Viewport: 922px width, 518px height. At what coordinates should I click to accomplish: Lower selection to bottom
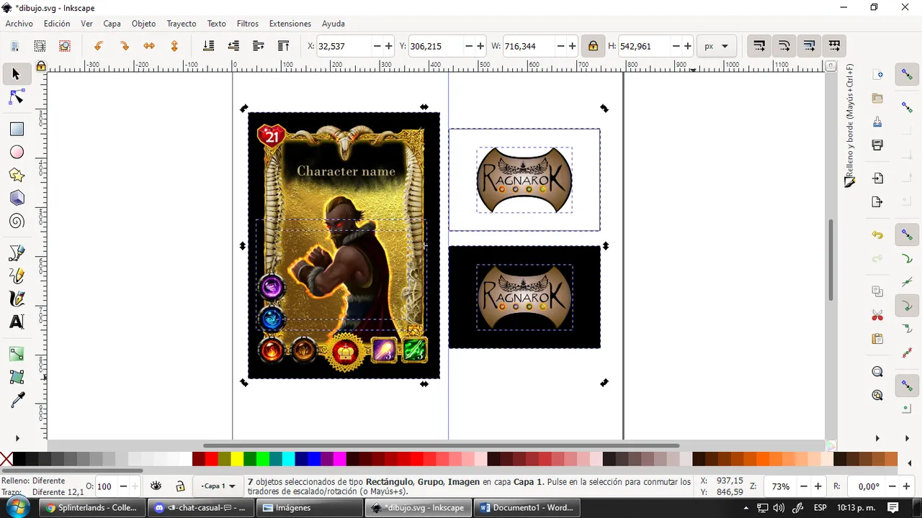coord(208,46)
